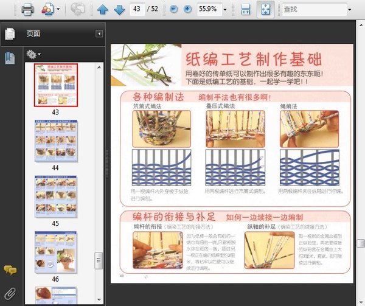
Task: Click the Print icon in toolbar
Action: pos(27,10)
